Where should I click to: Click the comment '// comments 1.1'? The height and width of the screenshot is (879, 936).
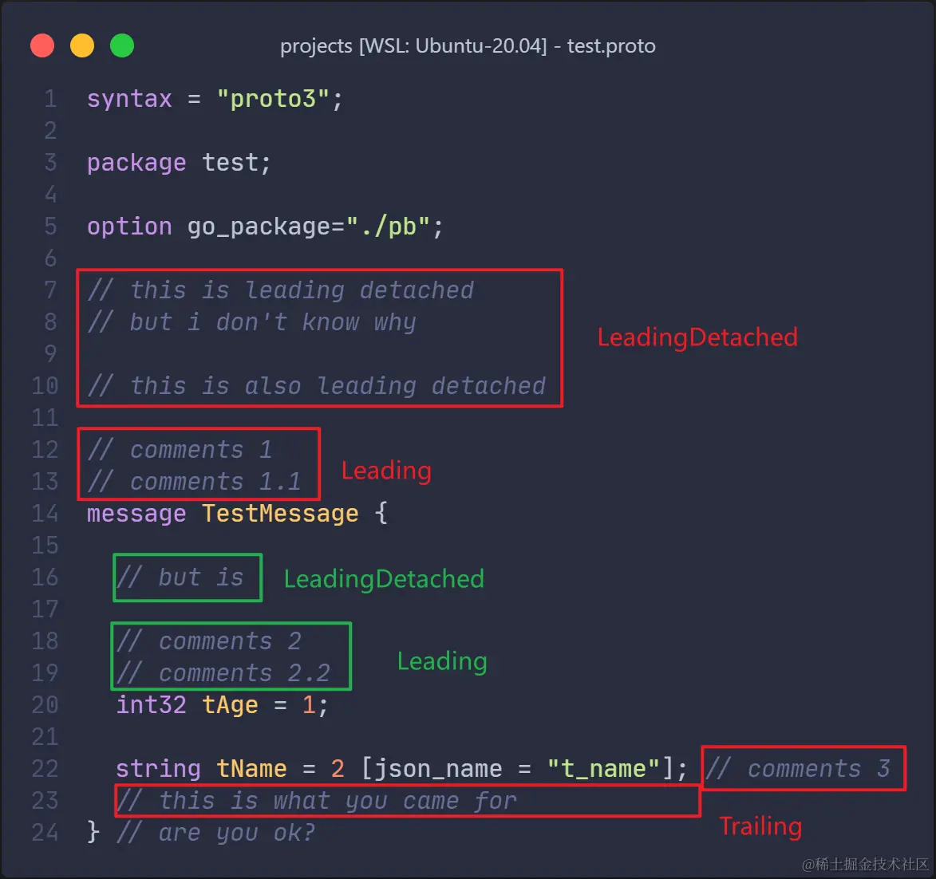[x=194, y=482]
